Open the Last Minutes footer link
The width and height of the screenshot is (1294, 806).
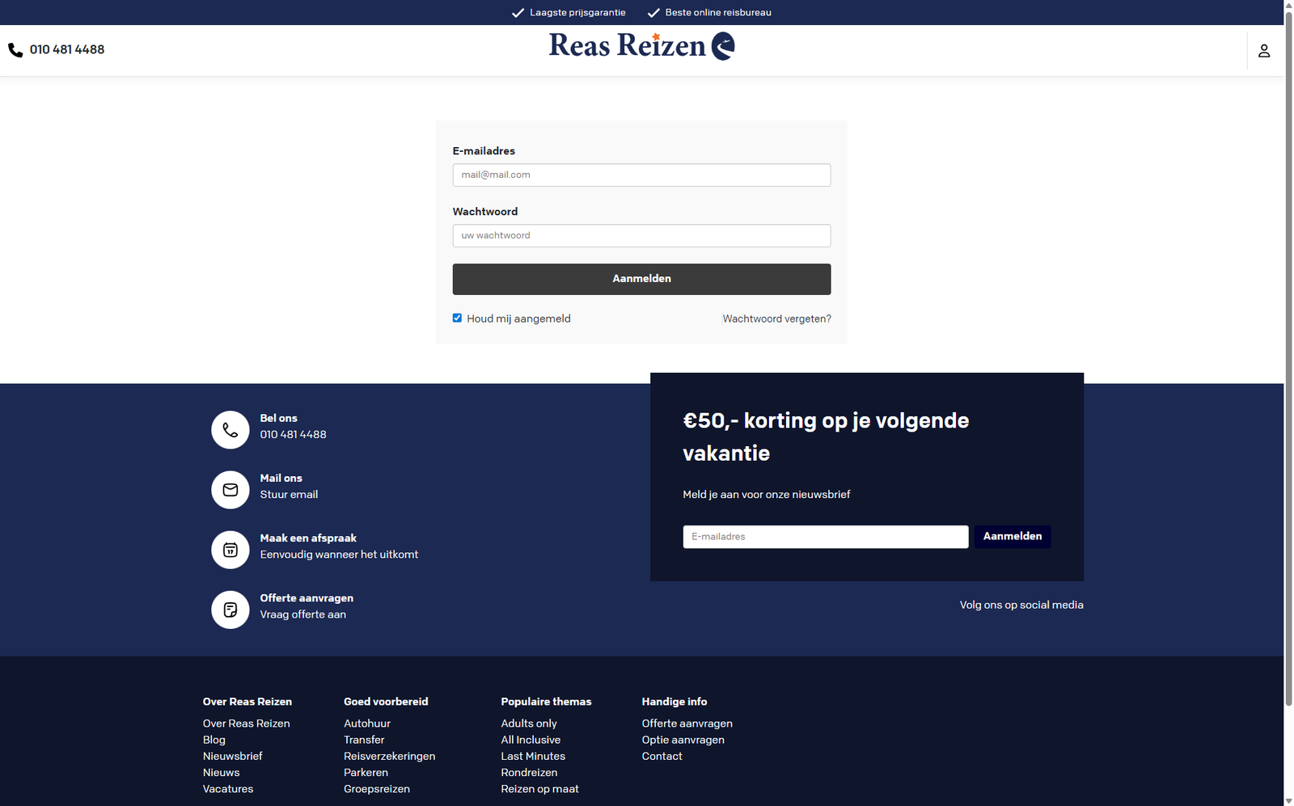tap(533, 757)
